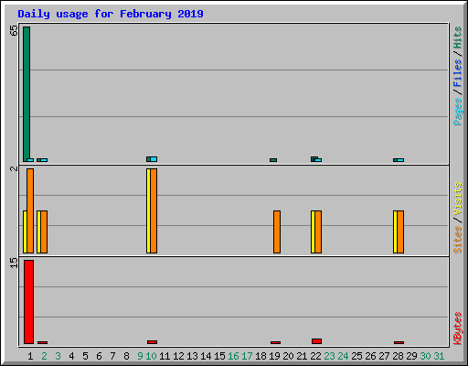Viewport: 468px width, 366px height.
Task: Click the "Pages" legend label
Action: [457, 112]
